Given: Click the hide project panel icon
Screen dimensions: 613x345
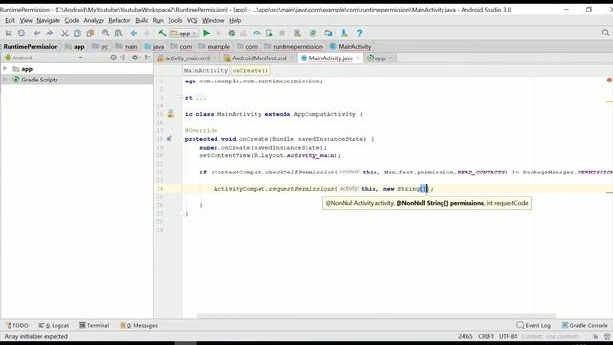Looking at the screenshot, I should point(148,57).
